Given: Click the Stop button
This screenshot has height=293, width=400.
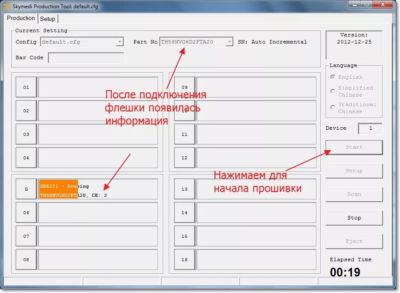Looking at the screenshot, I should pos(354,218).
